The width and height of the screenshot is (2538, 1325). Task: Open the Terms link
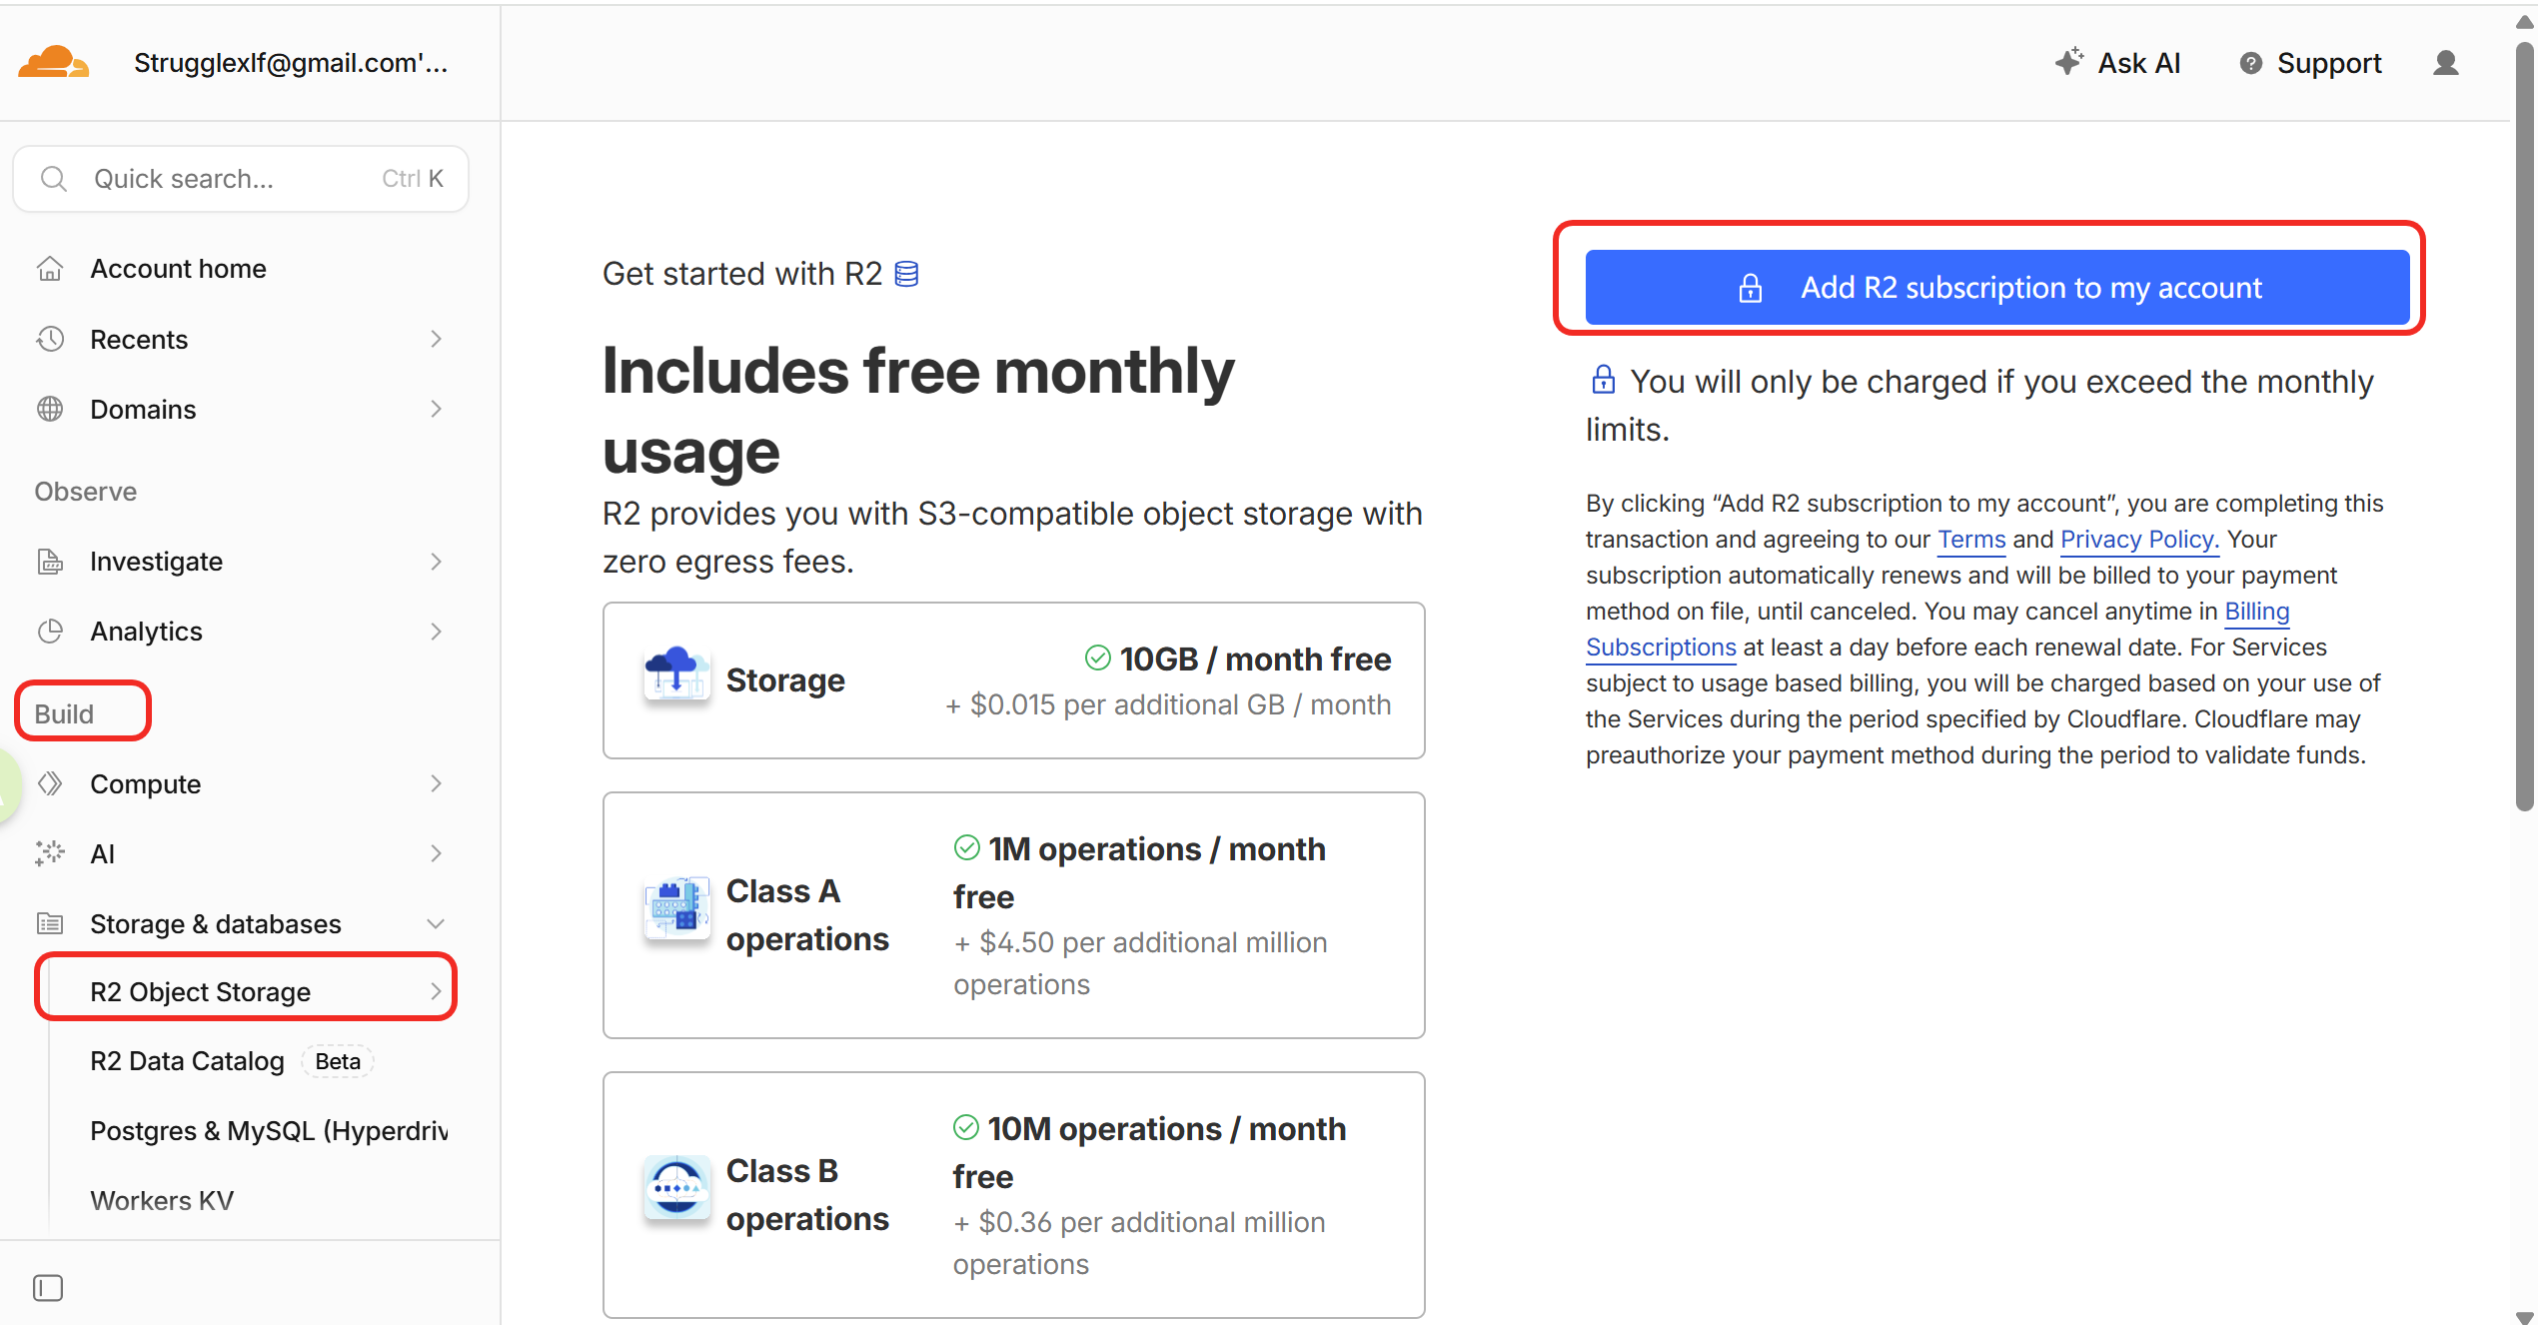click(x=1971, y=540)
